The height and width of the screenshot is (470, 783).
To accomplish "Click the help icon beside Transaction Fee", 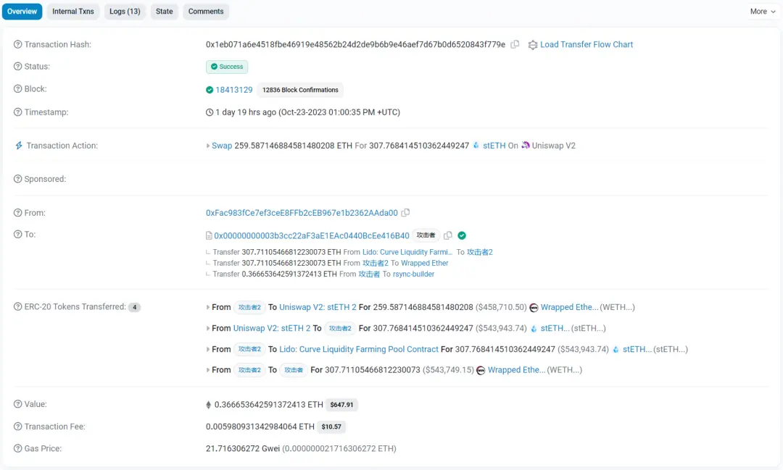I will tap(18, 427).
